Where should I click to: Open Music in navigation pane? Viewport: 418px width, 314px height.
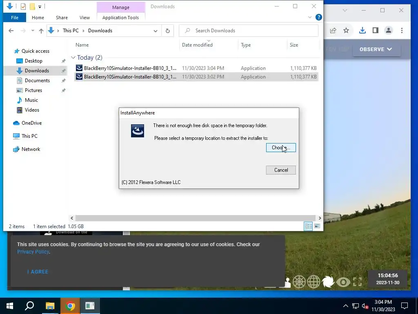31,100
